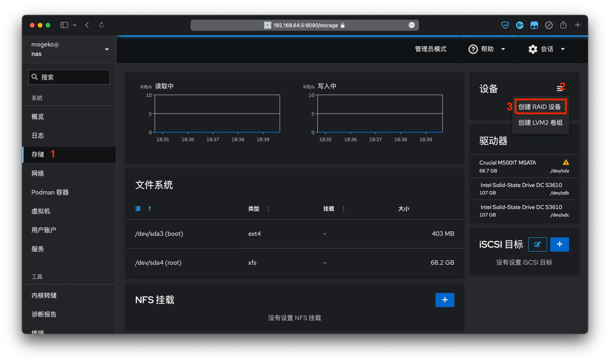This screenshot has width=610, height=363.
Task: Toggle the browser sidebar icon
Action: click(x=64, y=25)
